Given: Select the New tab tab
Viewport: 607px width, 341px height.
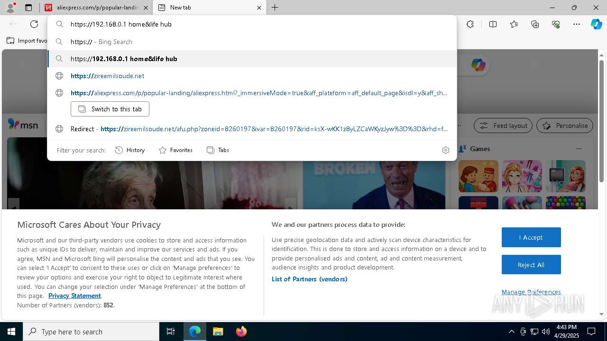Looking at the screenshot, I should point(210,8).
